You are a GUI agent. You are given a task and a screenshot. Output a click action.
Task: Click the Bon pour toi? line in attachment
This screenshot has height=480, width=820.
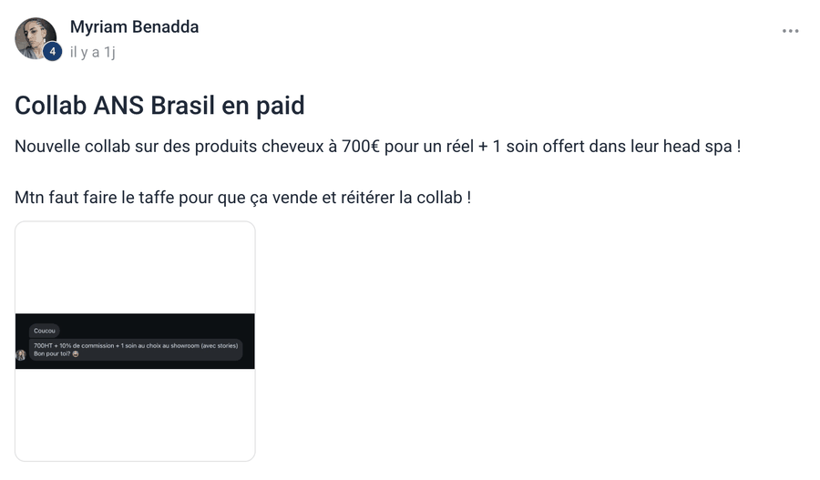tap(52, 354)
